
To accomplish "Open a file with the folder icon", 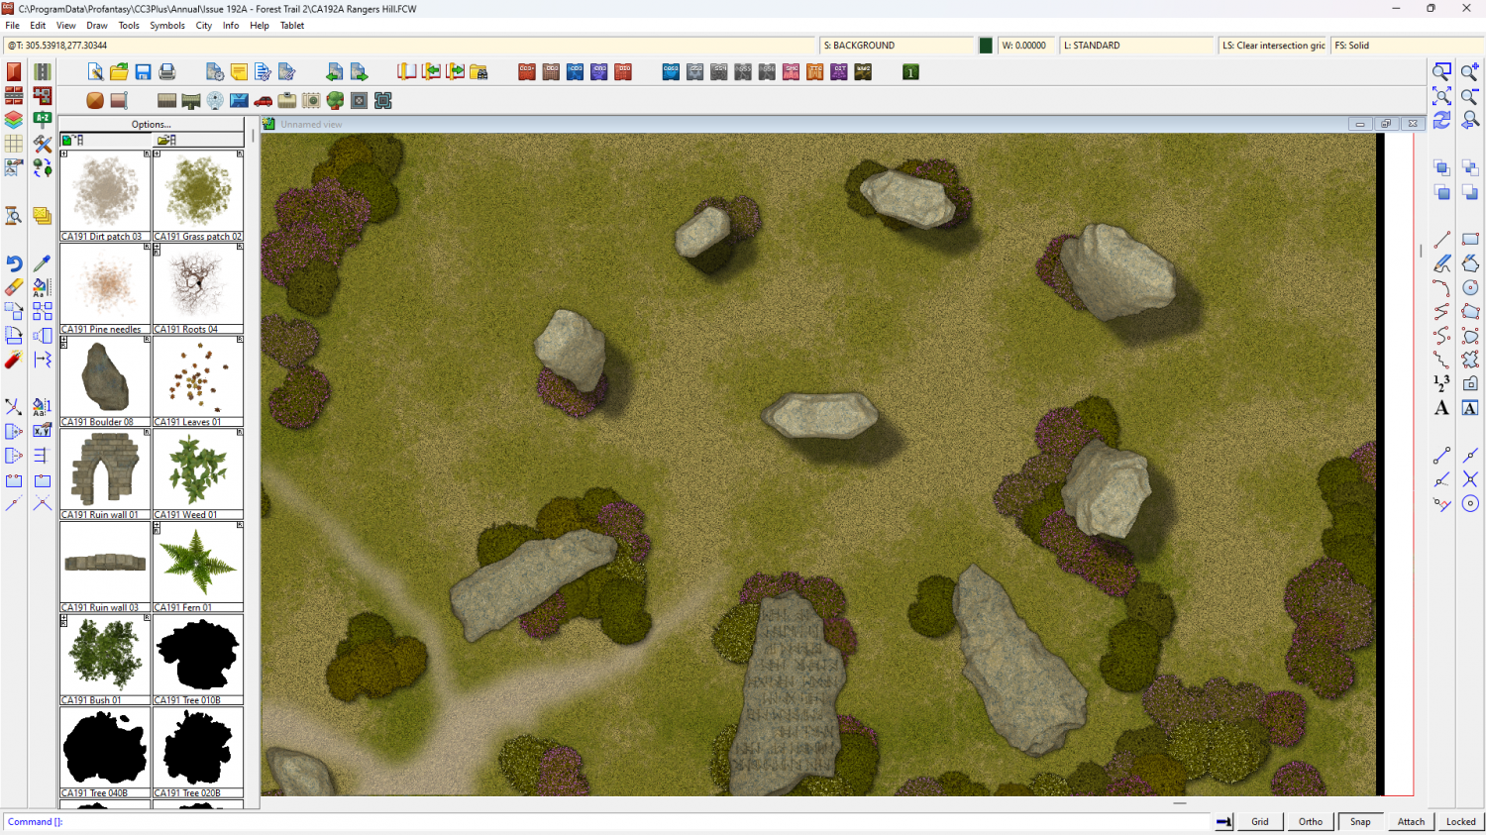I will tap(119, 72).
